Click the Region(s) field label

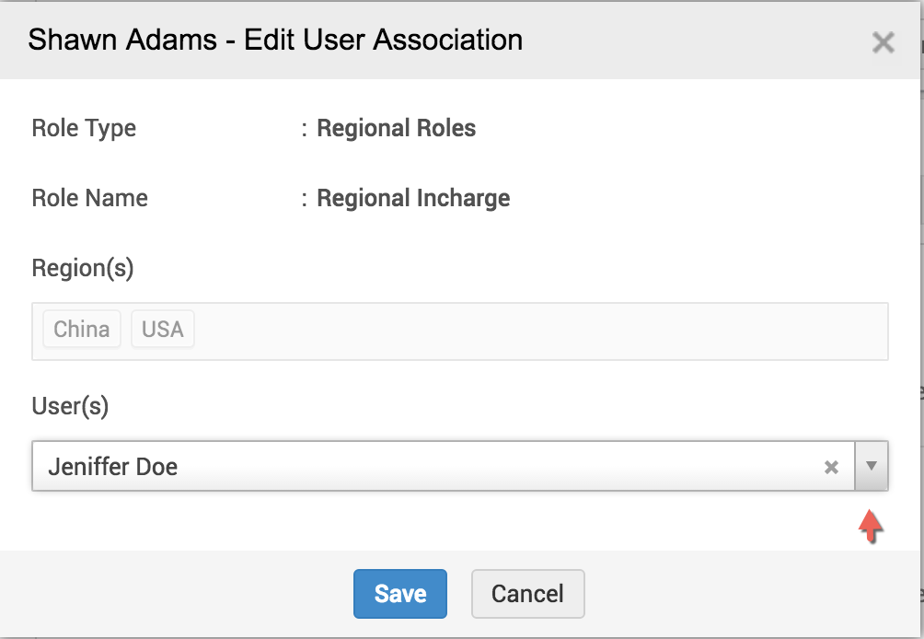83,268
